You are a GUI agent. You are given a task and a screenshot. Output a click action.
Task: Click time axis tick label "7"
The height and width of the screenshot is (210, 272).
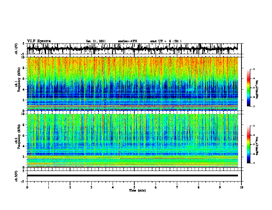177,187
